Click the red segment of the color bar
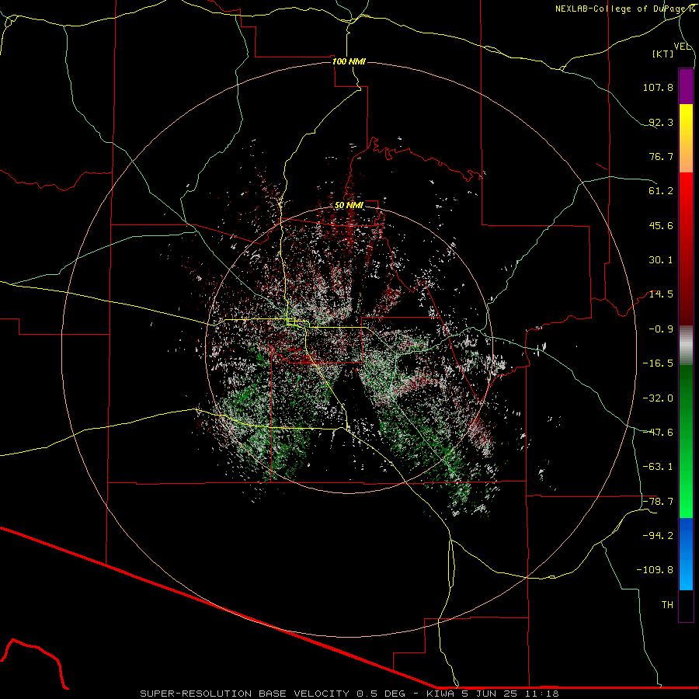This screenshot has width=699, height=699. (686, 249)
